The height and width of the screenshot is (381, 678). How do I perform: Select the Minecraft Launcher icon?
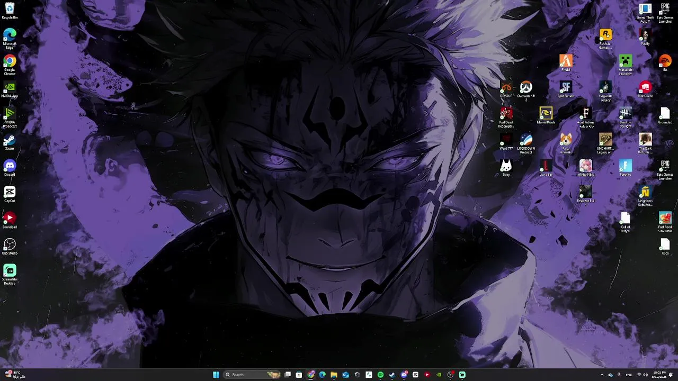(x=626, y=65)
